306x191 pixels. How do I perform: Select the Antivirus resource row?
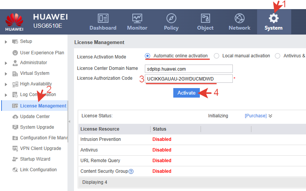pyautogui.click(x=192, y=150)
